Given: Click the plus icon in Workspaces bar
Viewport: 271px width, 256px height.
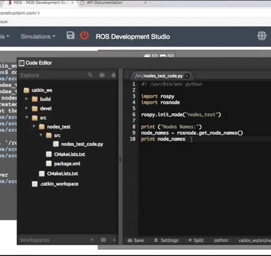Looking at the screenshot, I should tap(92, 240).
